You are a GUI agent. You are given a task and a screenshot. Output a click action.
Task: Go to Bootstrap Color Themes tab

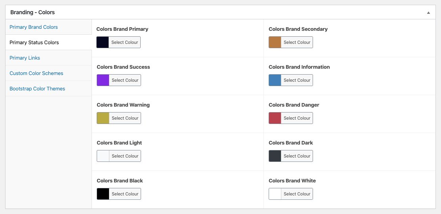tap(37, 89)
